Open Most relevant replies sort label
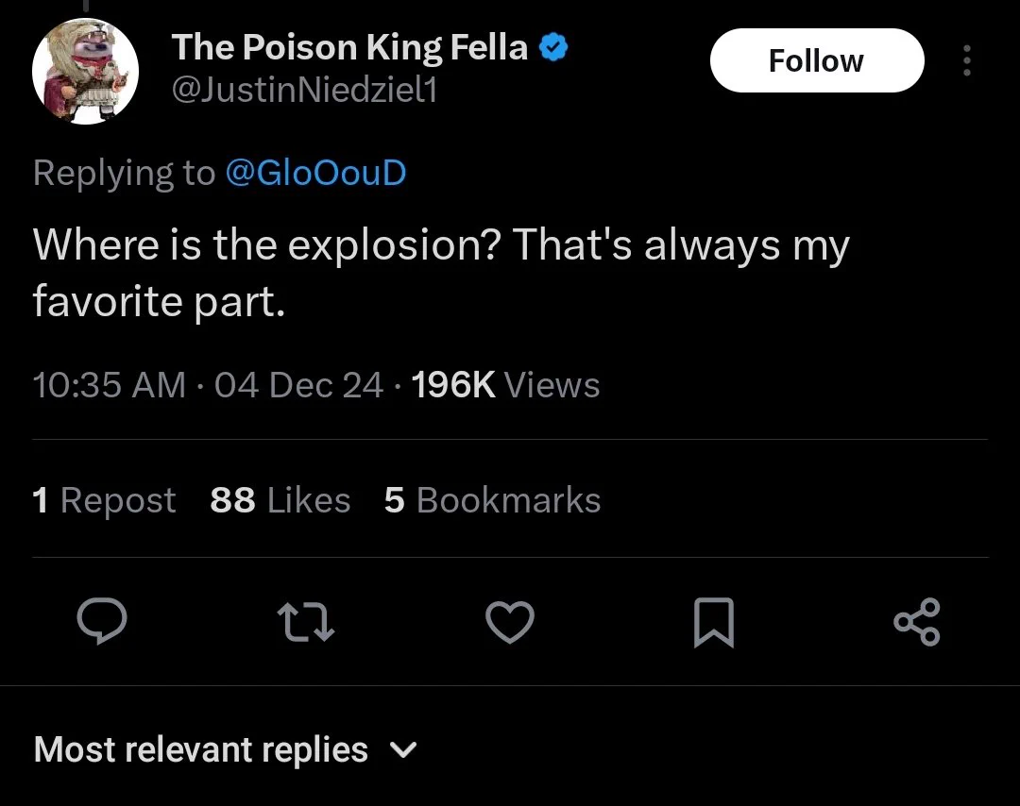Image resolution: width=1020 pixels, height=806 pixels. tap(200, 749)
